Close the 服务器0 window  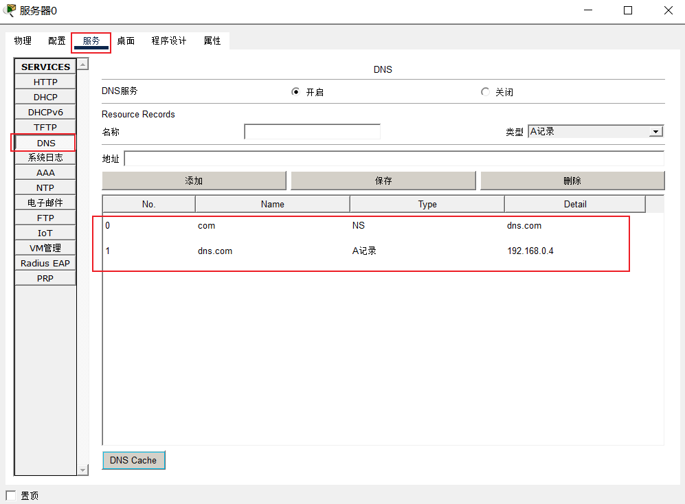668,10
